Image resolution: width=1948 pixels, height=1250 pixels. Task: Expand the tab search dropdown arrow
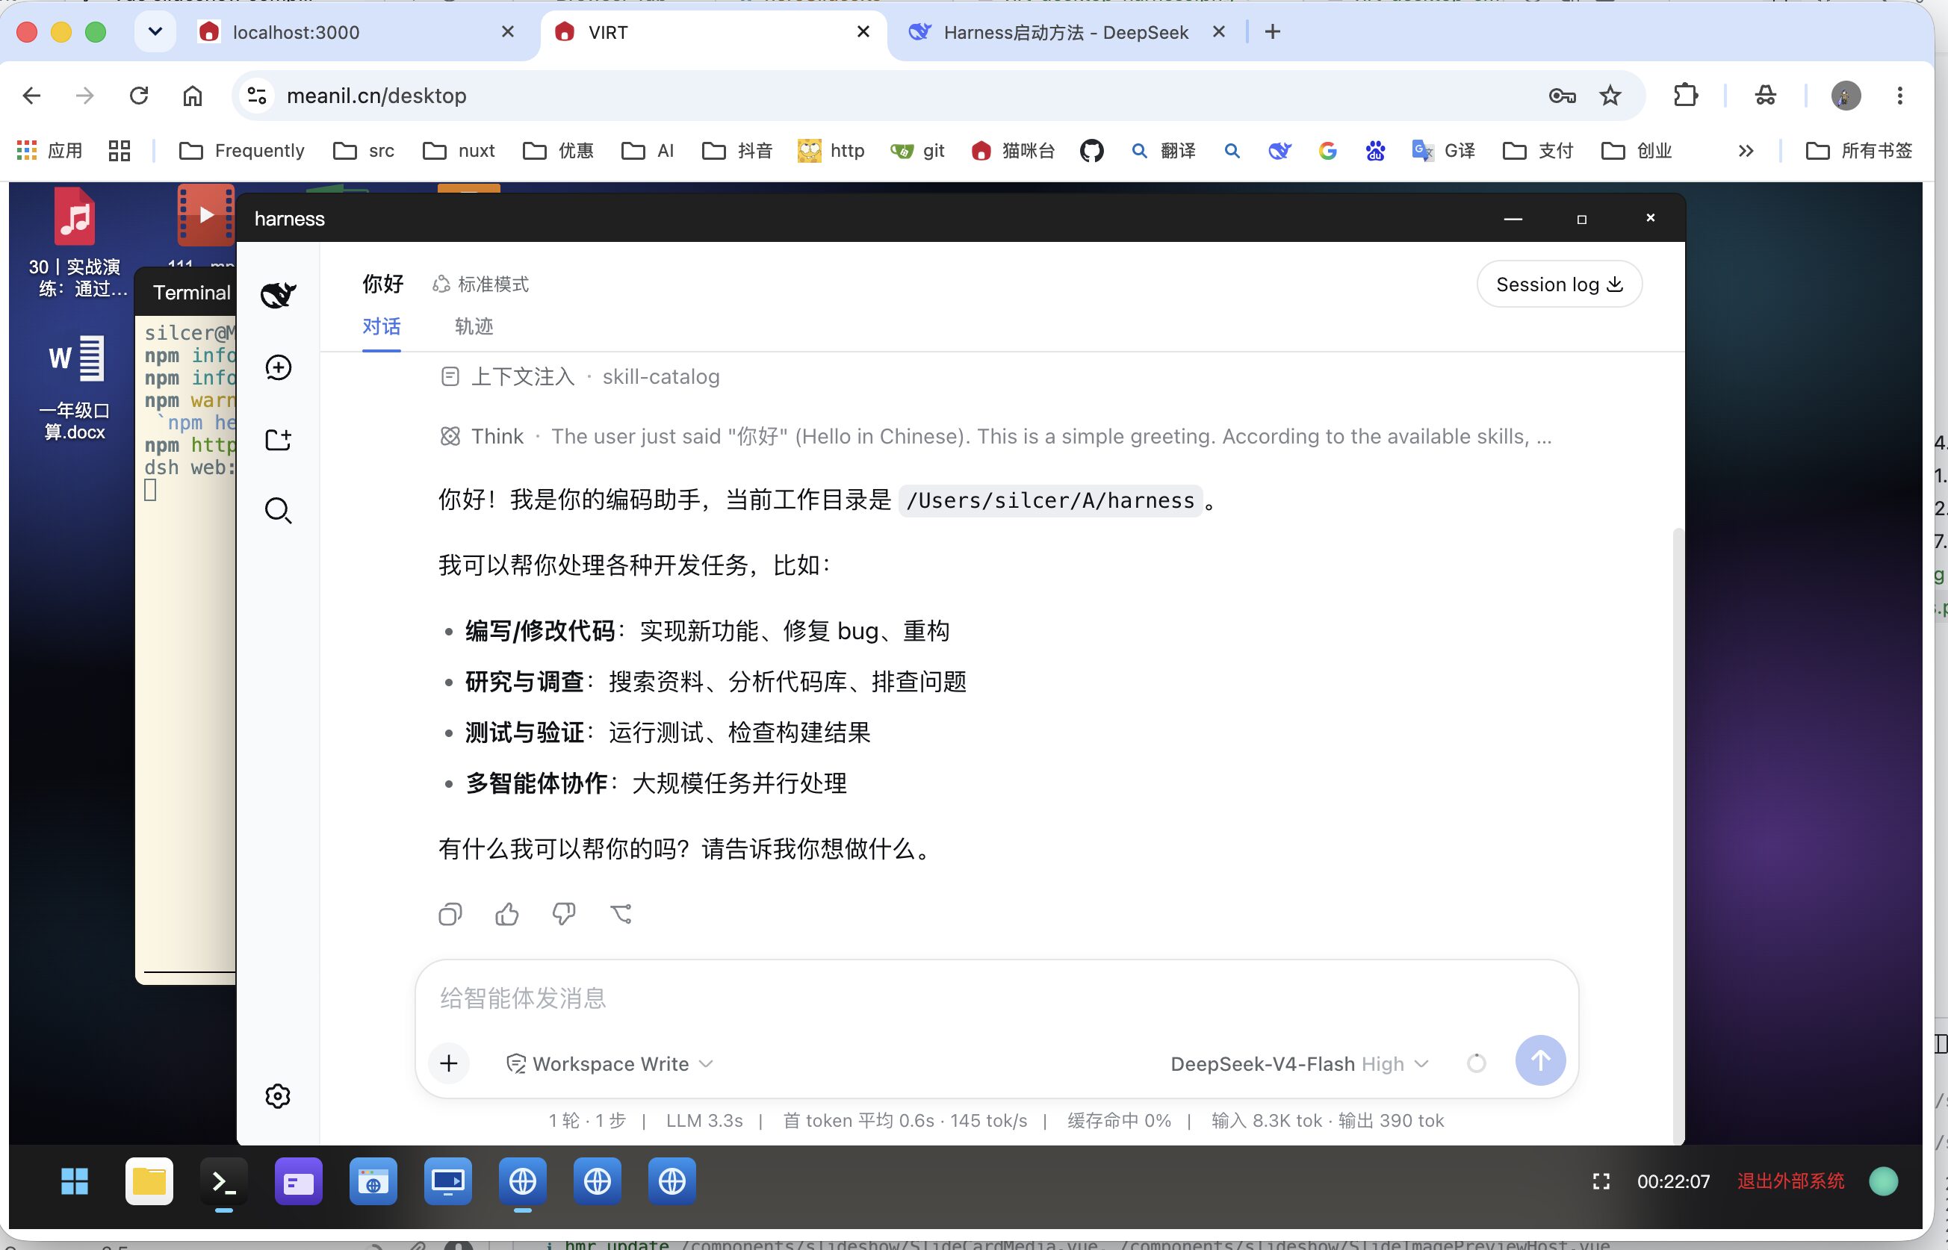155,31
